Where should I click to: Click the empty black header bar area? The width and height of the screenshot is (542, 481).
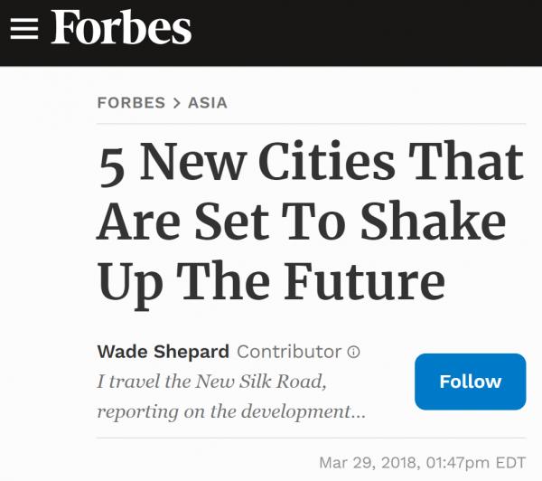click(379, 31)
